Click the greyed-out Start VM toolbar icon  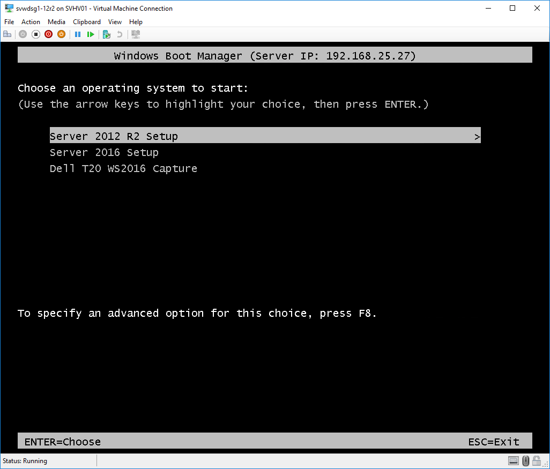point(23,34)
